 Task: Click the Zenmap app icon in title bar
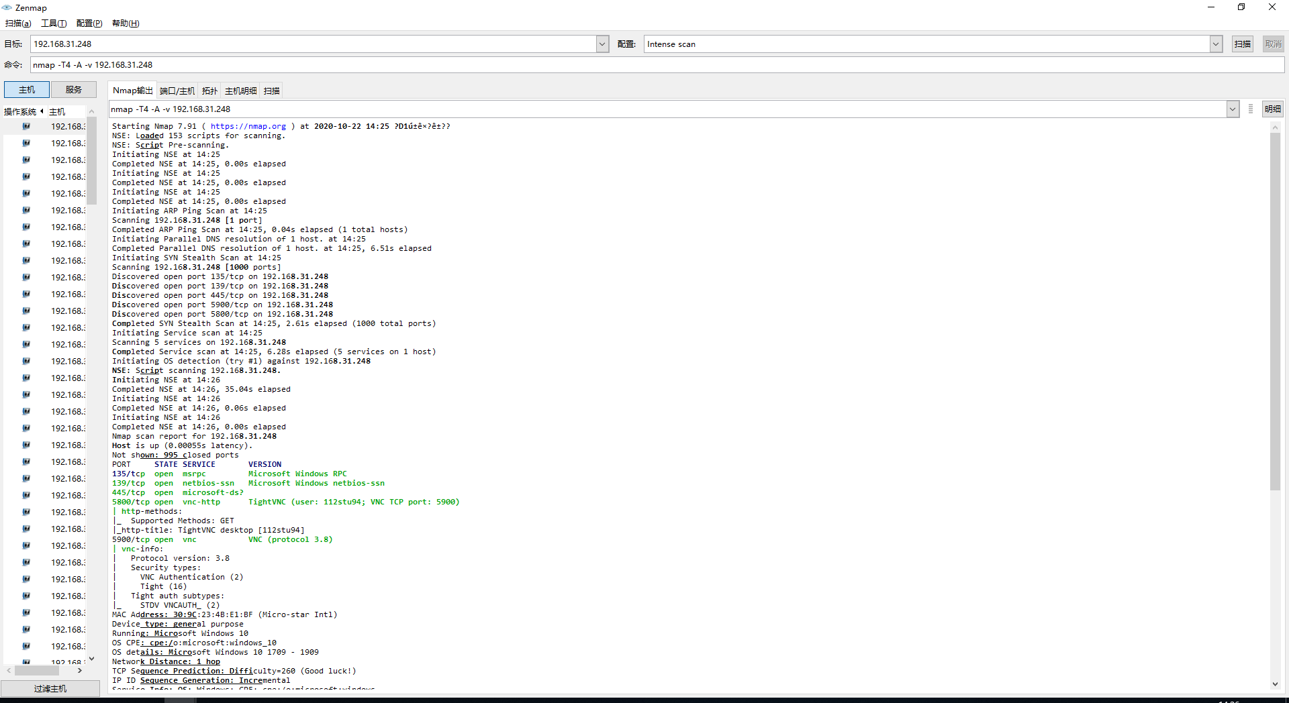pyautogui.click(x=7, y=7)
